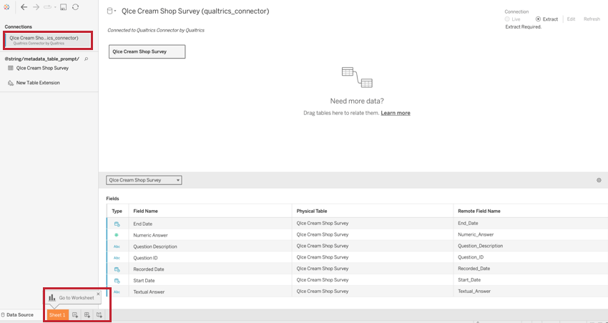608x323 pixels.
Task: Select the Live connection radio button
Action: pyautogui.click(x=508, y=19)
